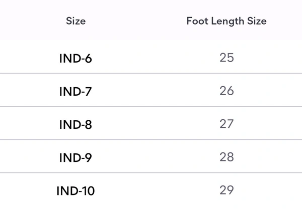
Task: Select the IND-7 size label
Action: click(75, 92)
